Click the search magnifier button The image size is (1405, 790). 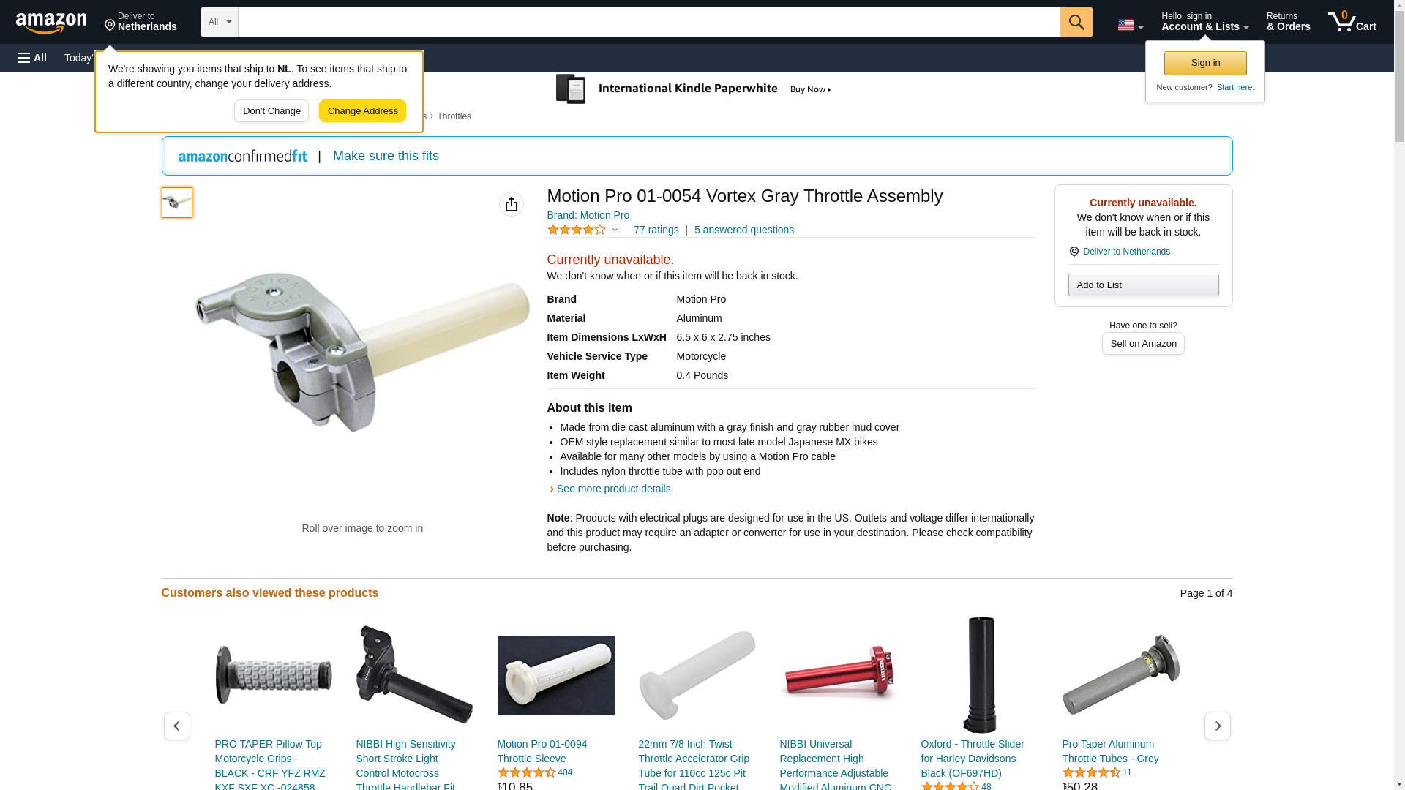click(1076, 22)
